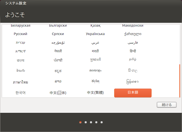The height and width of the screenshot is (132, 182).
Task: Select 中文(简体) simplified Chinese option
Action: pyautogui.click(x=58, y=93)
